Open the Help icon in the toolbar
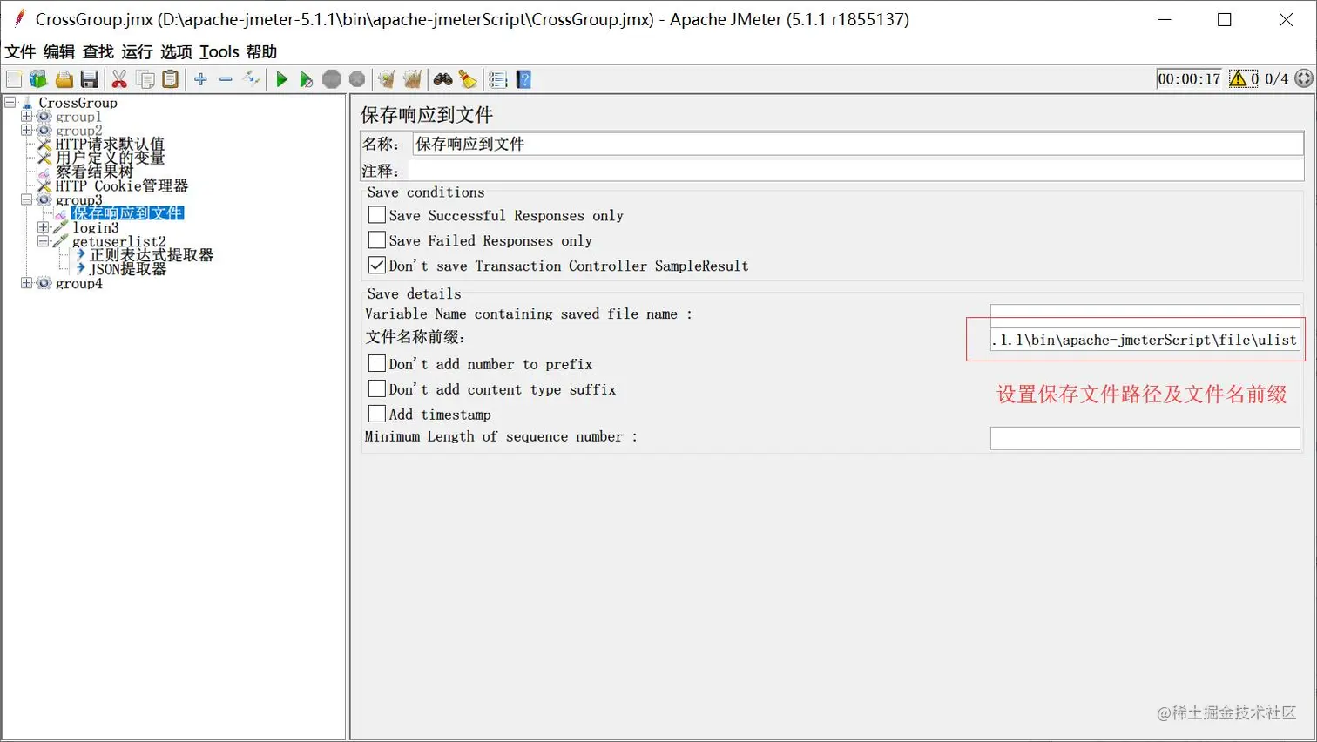1317x742 pixels. (523, 78)
